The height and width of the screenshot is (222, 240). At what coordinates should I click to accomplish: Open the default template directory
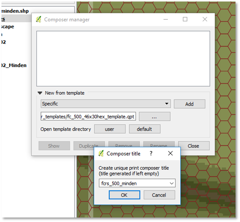[x=144, y=129]
